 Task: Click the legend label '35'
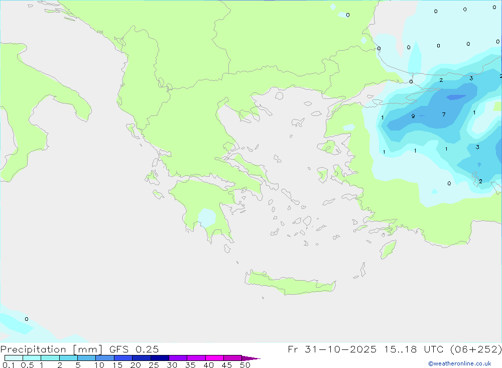pos(190,365)
